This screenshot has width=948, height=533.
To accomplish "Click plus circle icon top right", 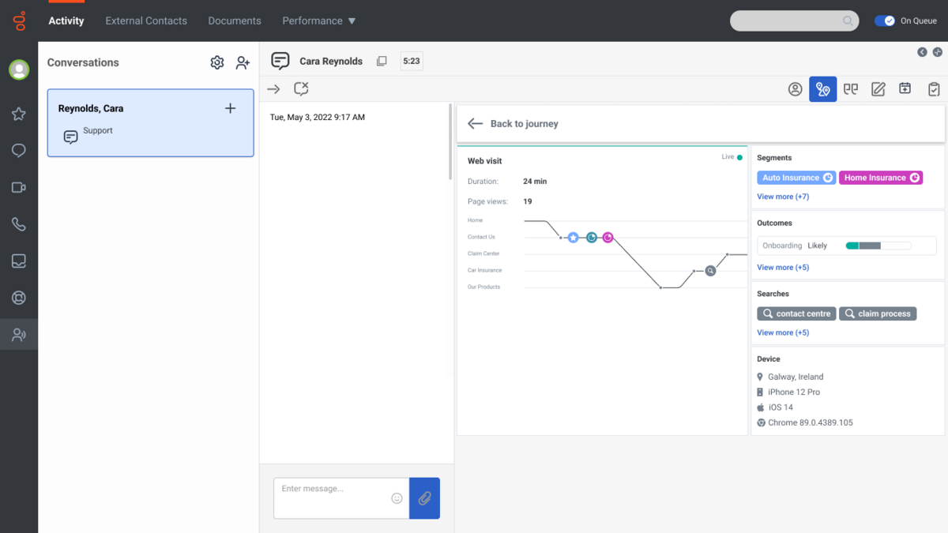I will tap(938, 52).
